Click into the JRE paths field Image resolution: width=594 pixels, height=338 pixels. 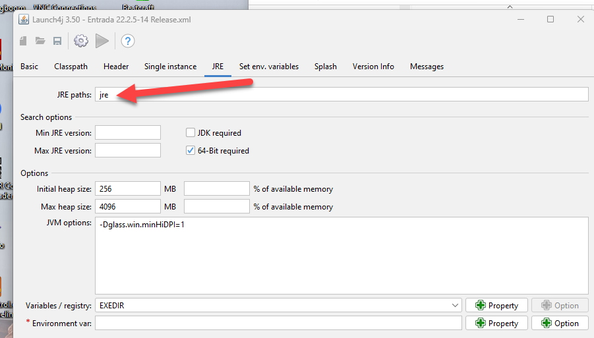click(342, 95)
